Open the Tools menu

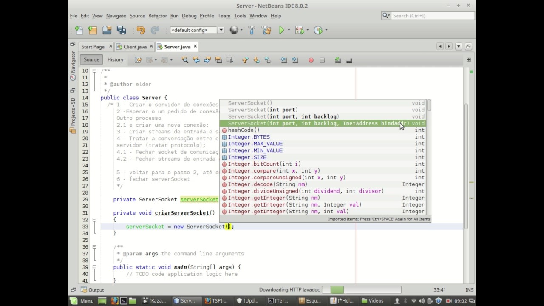click(240, 16)
